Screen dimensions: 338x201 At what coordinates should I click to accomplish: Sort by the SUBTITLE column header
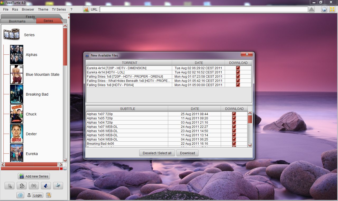[127, 109]
